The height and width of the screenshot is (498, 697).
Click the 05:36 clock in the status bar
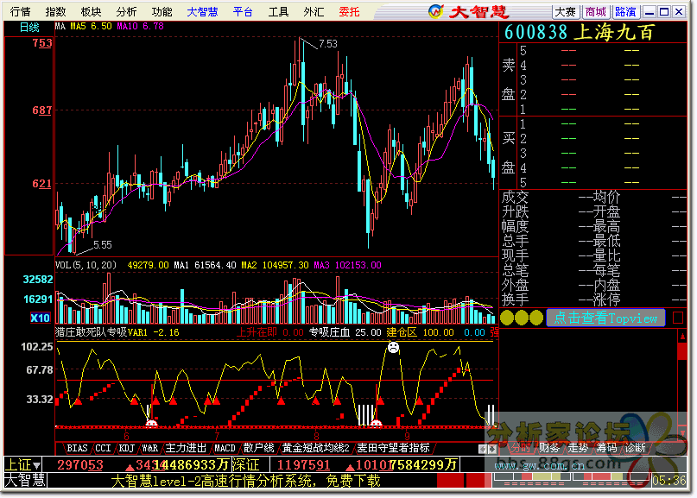click(x=669, y=481)
